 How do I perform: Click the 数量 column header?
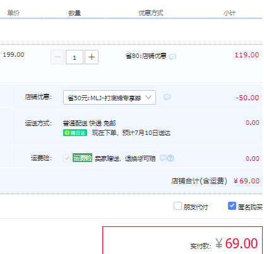75,13
